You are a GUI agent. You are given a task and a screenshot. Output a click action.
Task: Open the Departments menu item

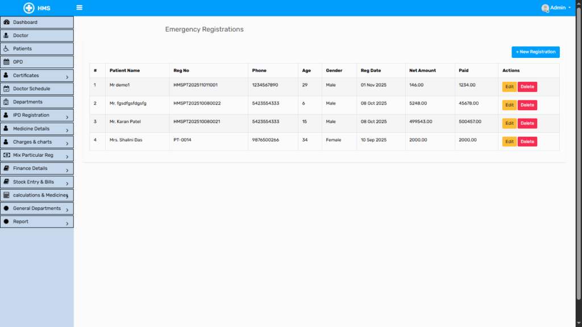(28, 102)
